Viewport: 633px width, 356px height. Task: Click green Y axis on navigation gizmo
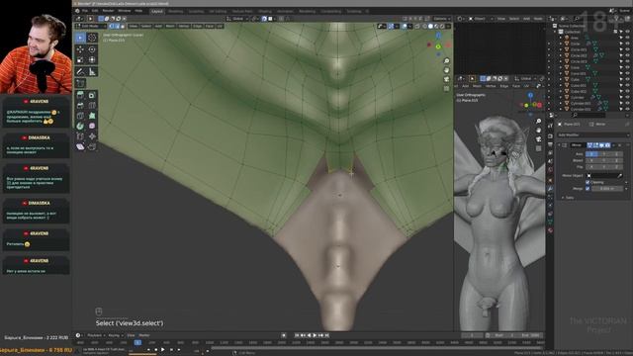click(x=438, y=46)
